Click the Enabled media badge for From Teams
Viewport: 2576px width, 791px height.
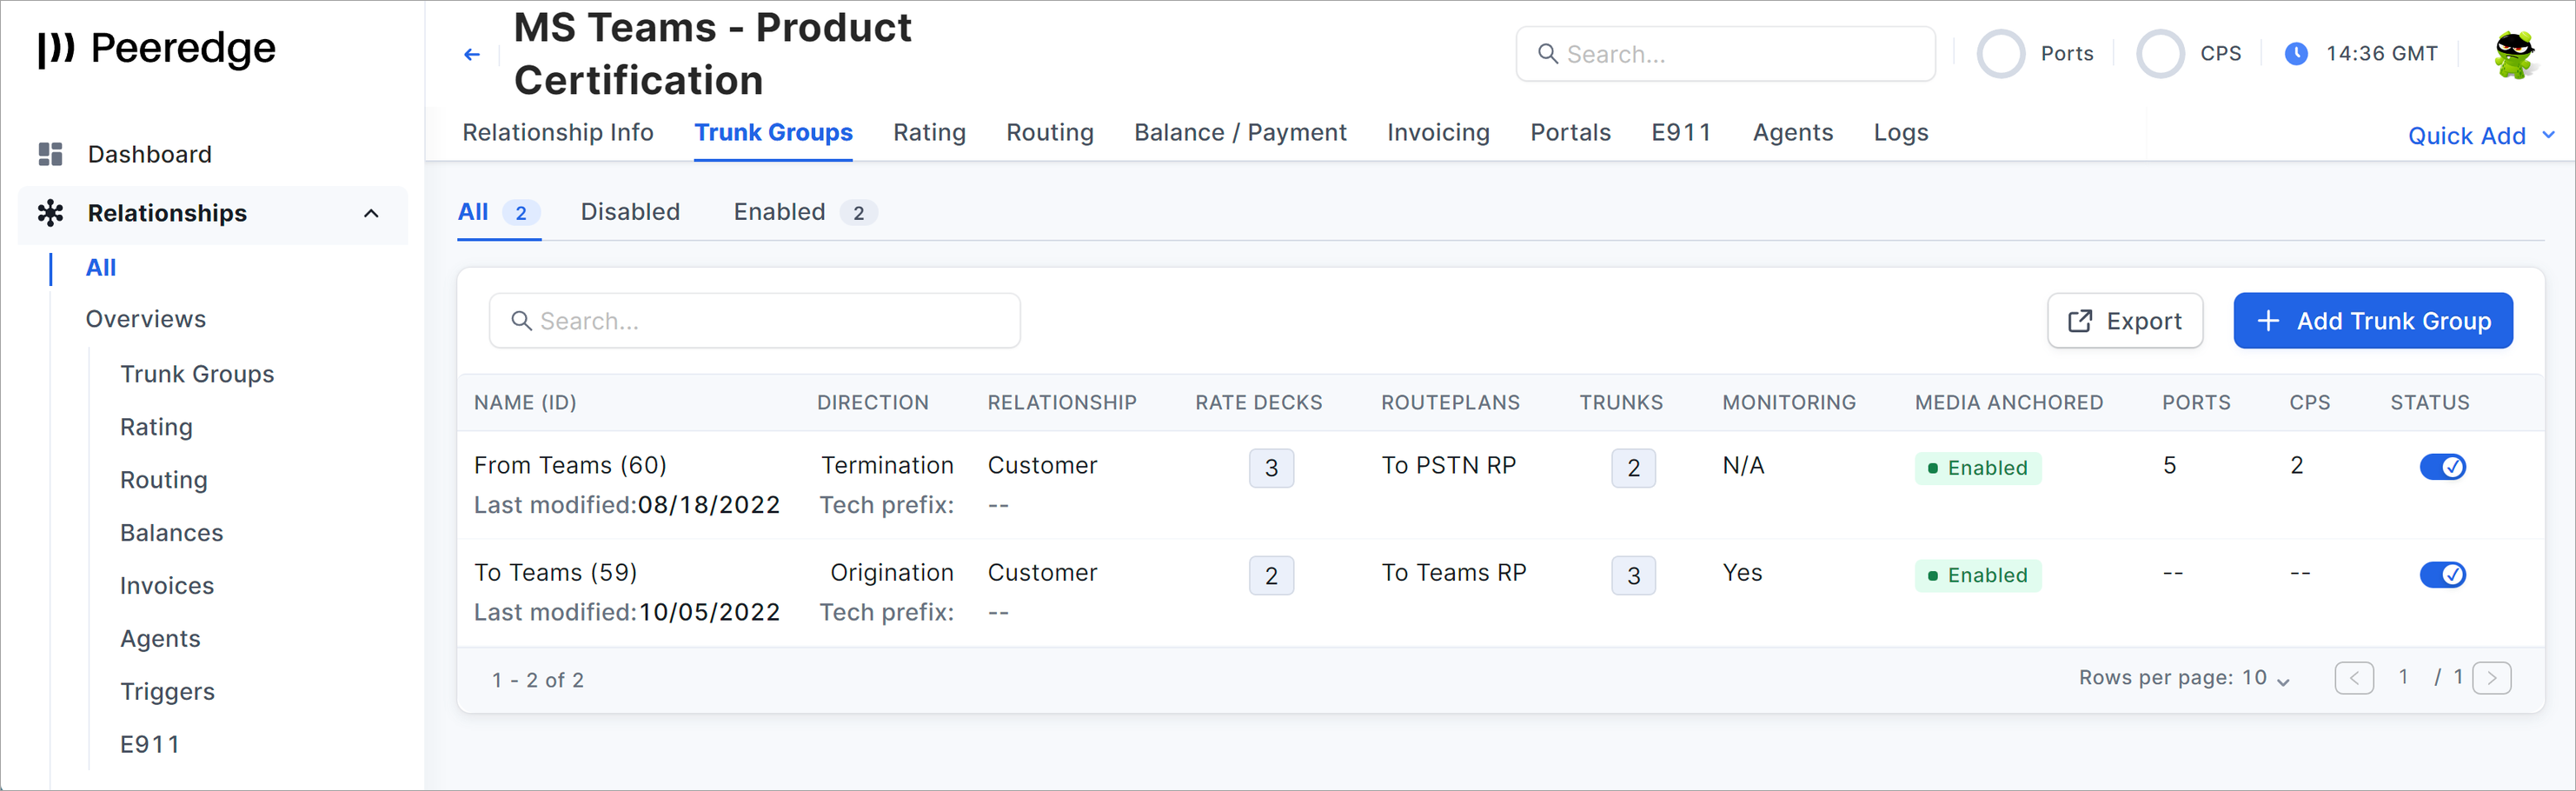[1977, 468]
